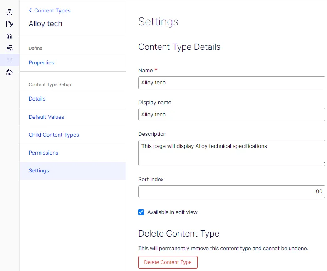Viewport: 327px width, 271px height.
Task: Open the Settings gear icon in sidebar
Action: [10, 60]
